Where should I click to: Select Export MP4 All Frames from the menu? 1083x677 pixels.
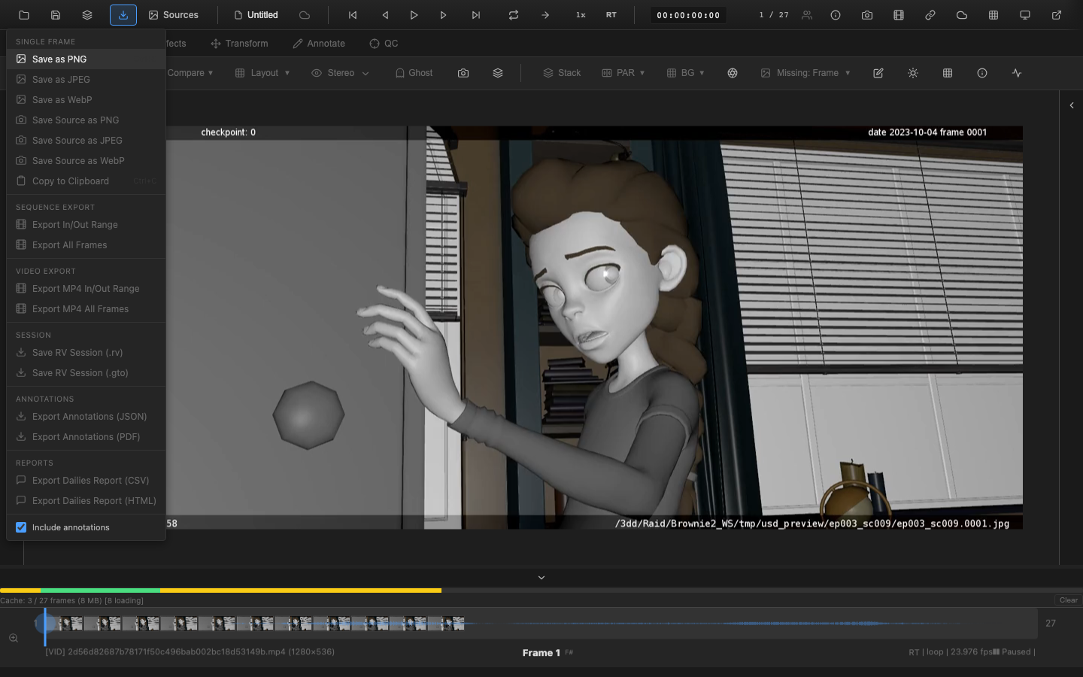point(80,308)
